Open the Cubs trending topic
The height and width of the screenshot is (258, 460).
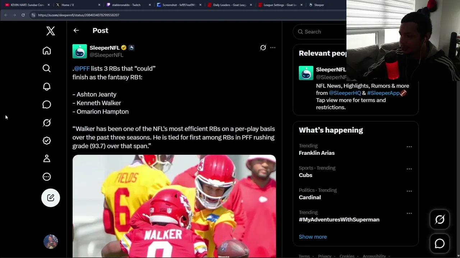(x=305, y=175)
